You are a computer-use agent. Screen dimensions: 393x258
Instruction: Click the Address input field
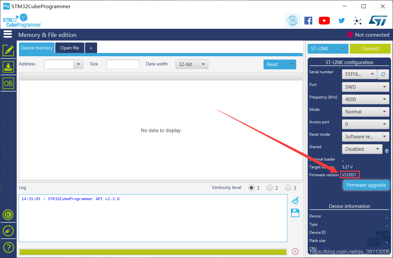click(59, 64)
